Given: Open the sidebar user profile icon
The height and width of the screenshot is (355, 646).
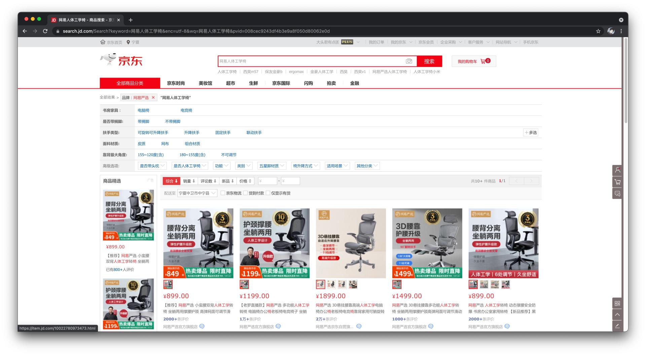Looking at the screenshot, I should pos(617,170).
